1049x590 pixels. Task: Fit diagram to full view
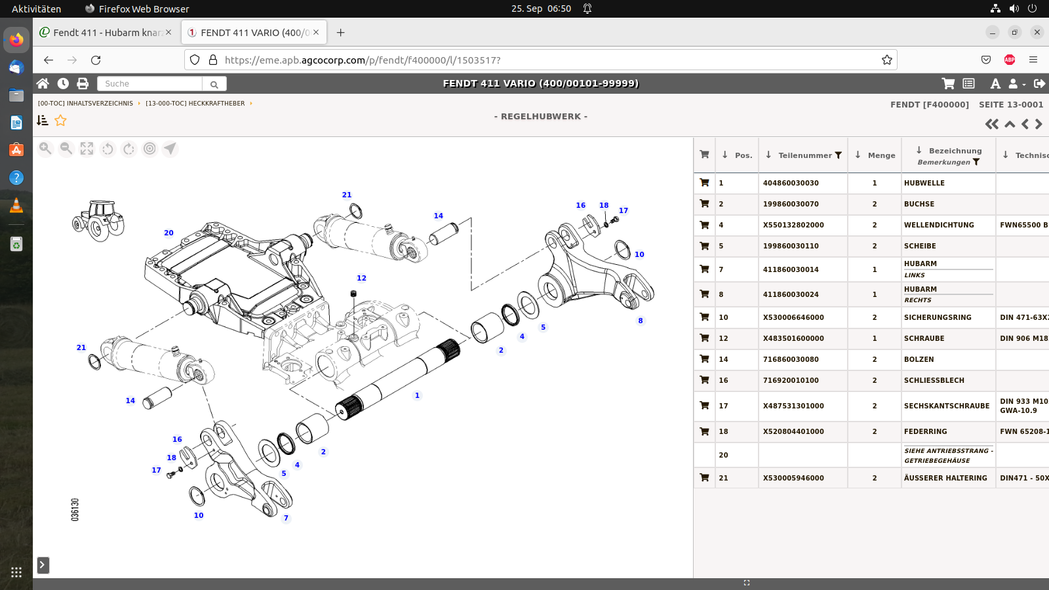point(87,149)
